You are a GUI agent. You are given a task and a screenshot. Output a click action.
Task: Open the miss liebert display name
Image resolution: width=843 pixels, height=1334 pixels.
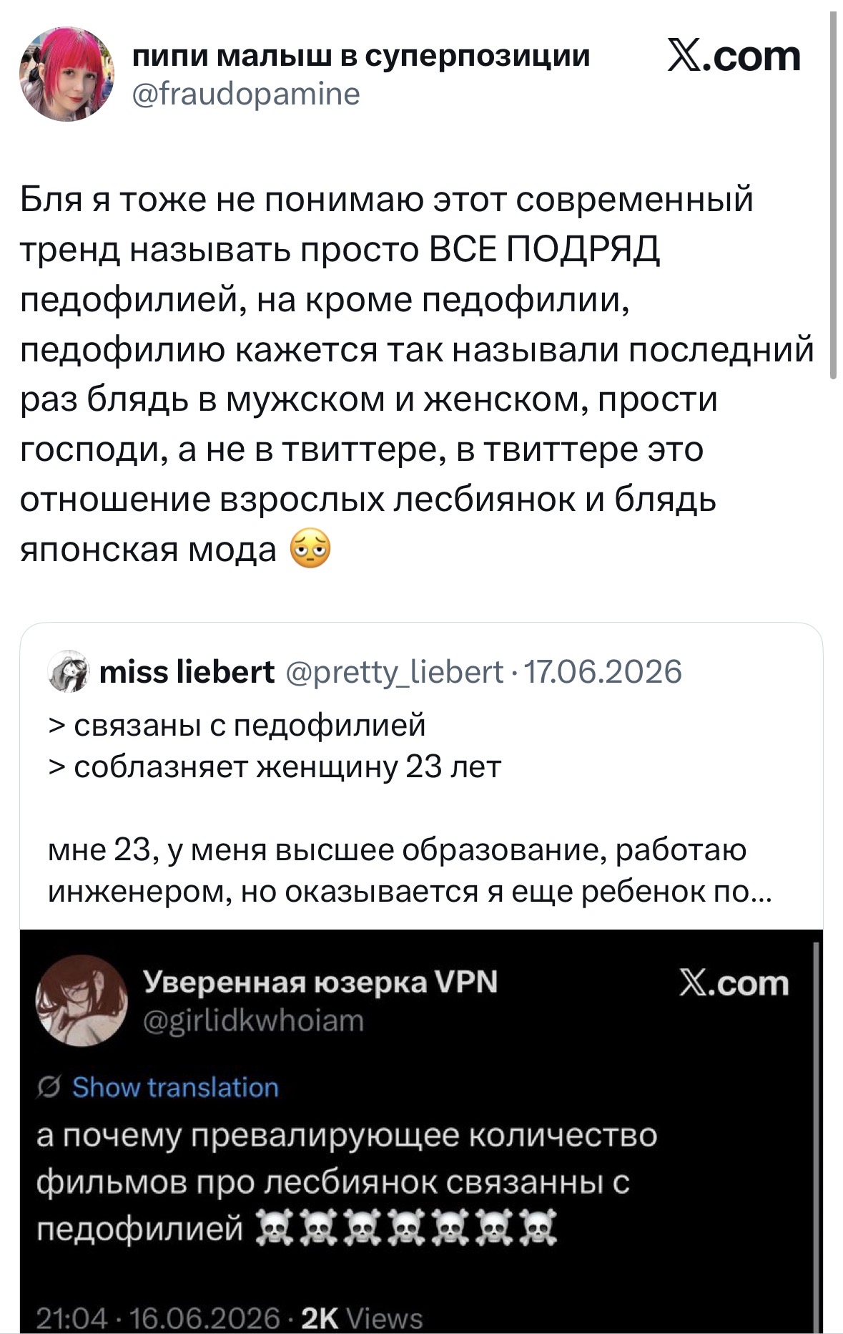187,671
